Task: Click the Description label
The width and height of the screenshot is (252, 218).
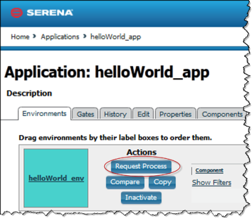Action: [29, 93]
